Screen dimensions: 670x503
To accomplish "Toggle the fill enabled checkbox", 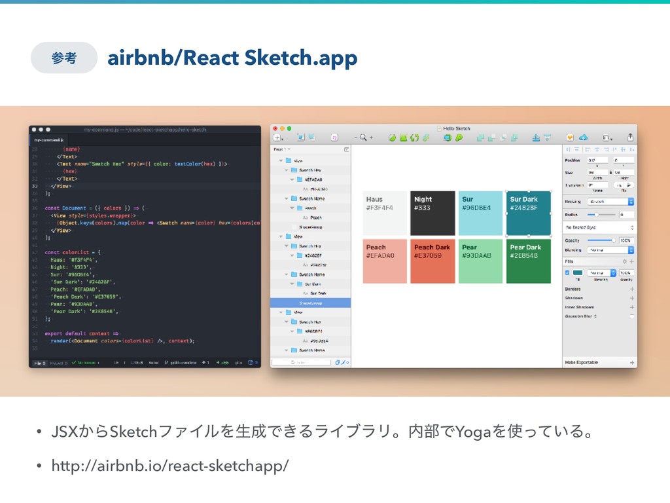I will [567, 272].
